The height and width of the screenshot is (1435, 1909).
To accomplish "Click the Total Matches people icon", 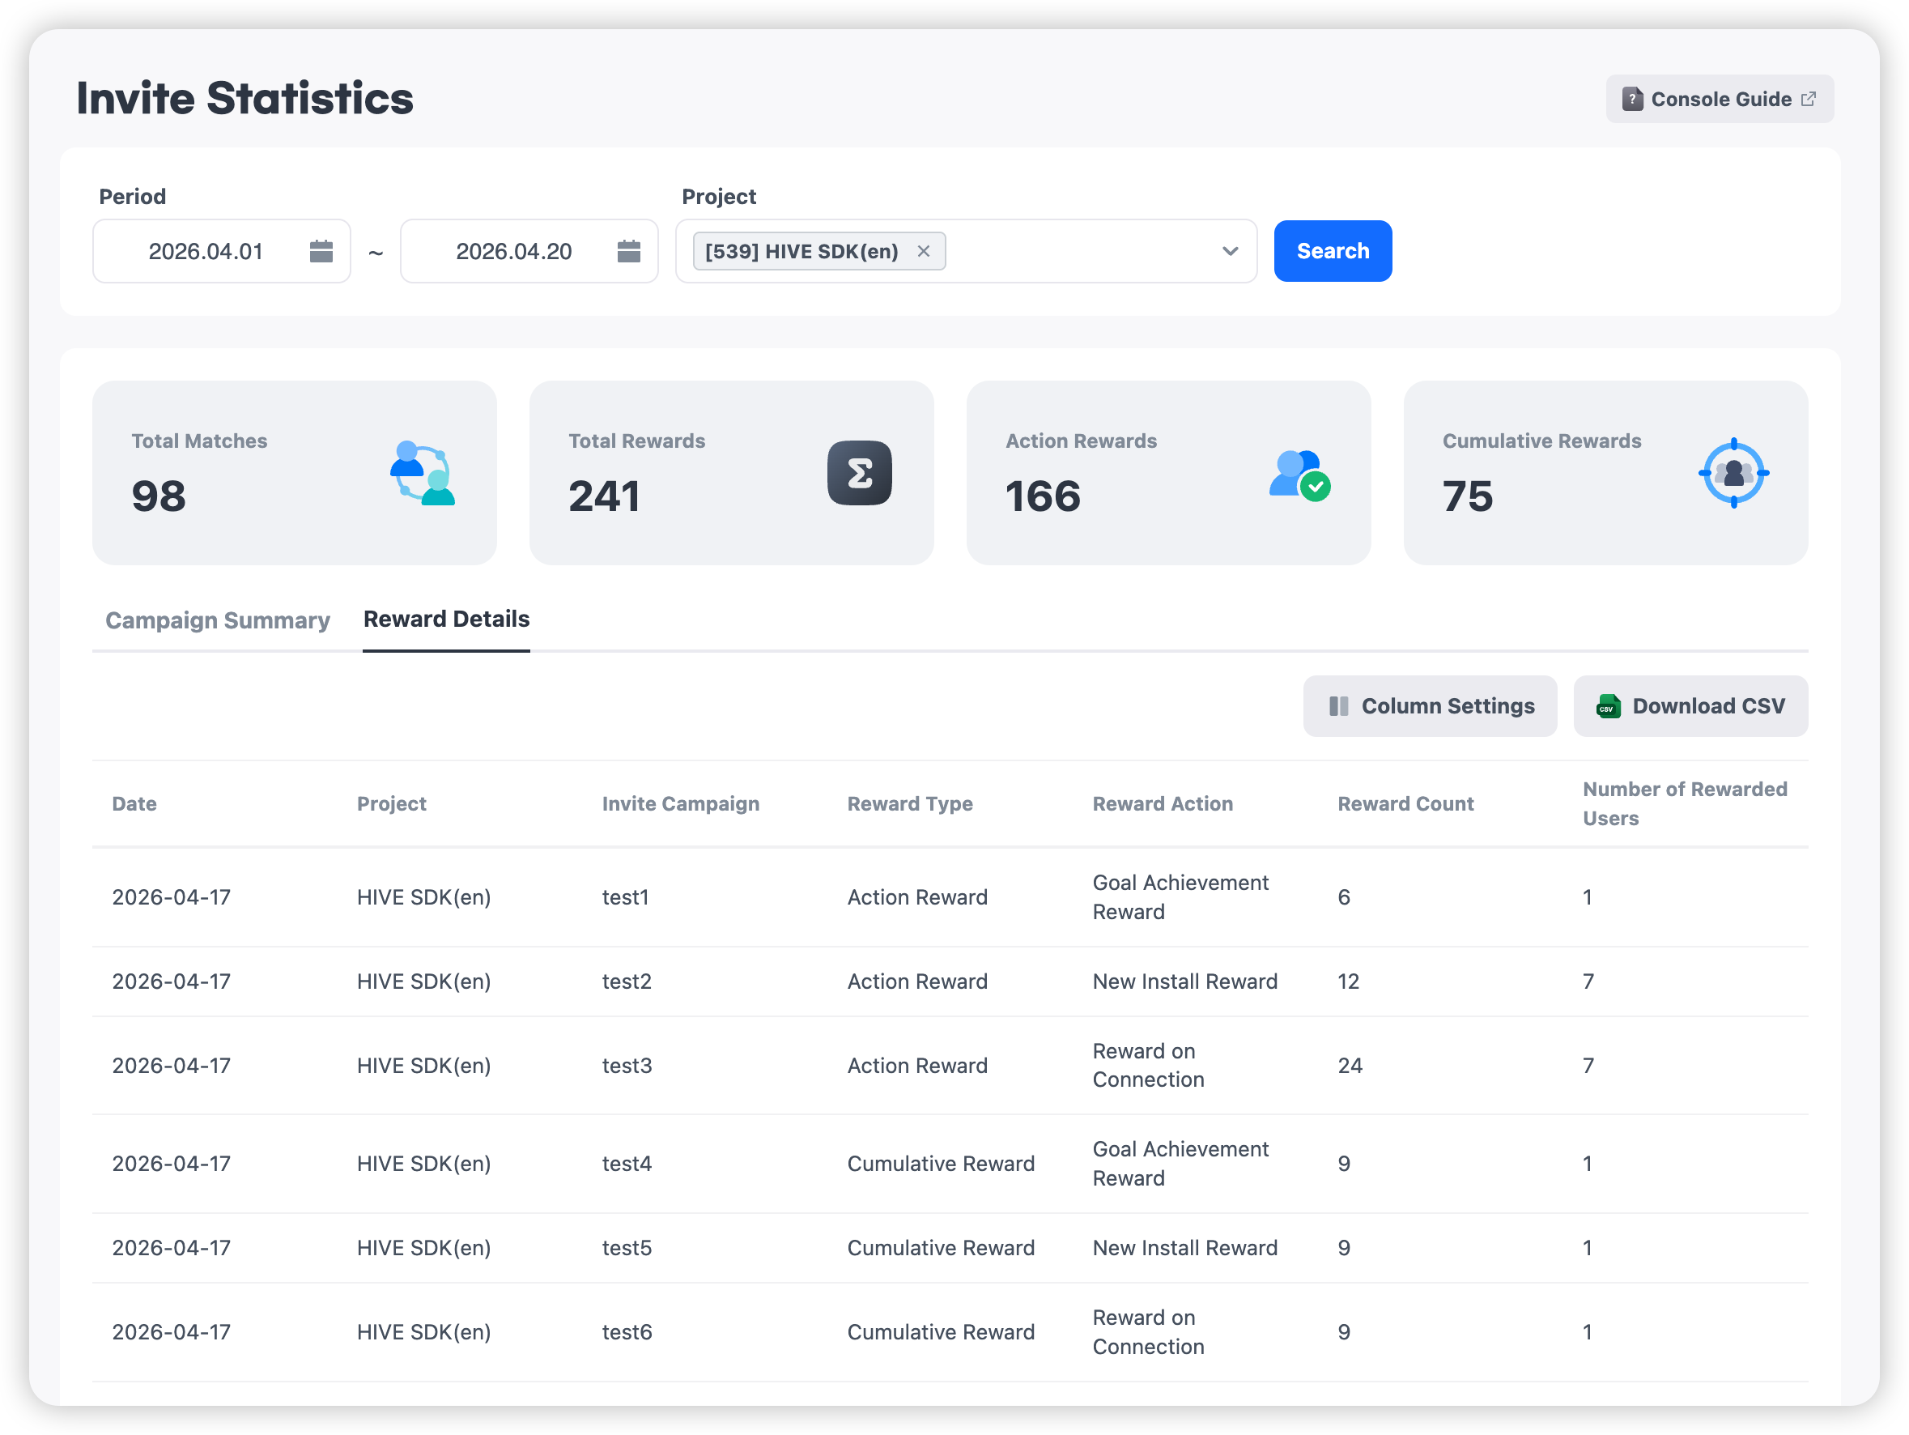I will [x=422, y=473].
